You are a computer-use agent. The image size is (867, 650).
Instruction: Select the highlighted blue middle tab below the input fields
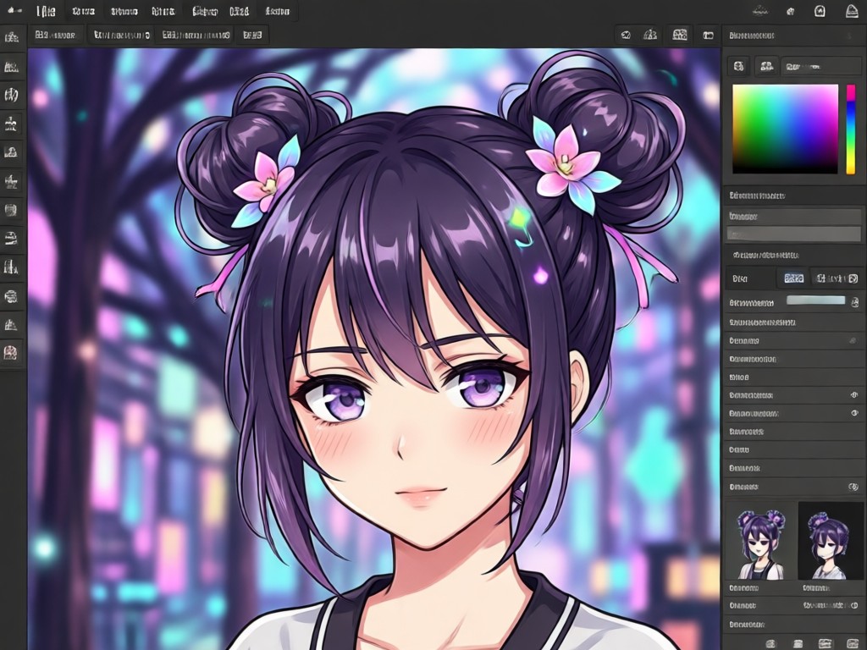pyautogui.click(x=794, y=278)
